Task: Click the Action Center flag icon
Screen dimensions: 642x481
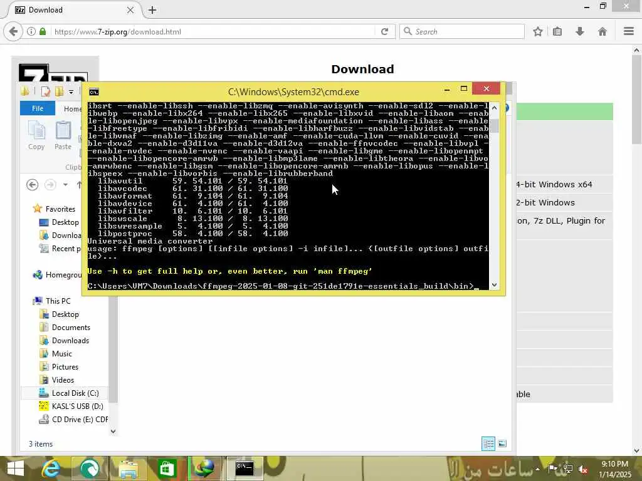Action: pos(552,468)
